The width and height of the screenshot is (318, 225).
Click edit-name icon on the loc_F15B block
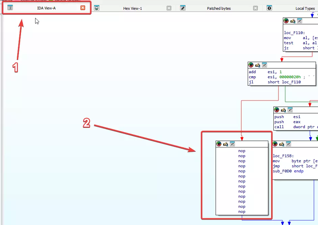coord(282,144)
